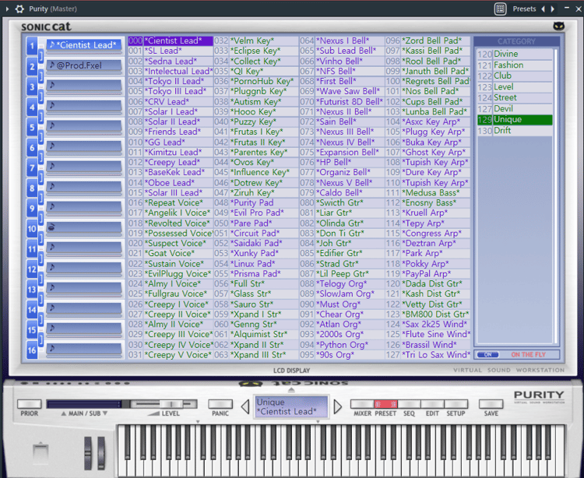Image resolution: width=584 pixels, height=478 pixels.
Task: Click the sustain pedal button left of wheels
Action: (x=40, y=452)
